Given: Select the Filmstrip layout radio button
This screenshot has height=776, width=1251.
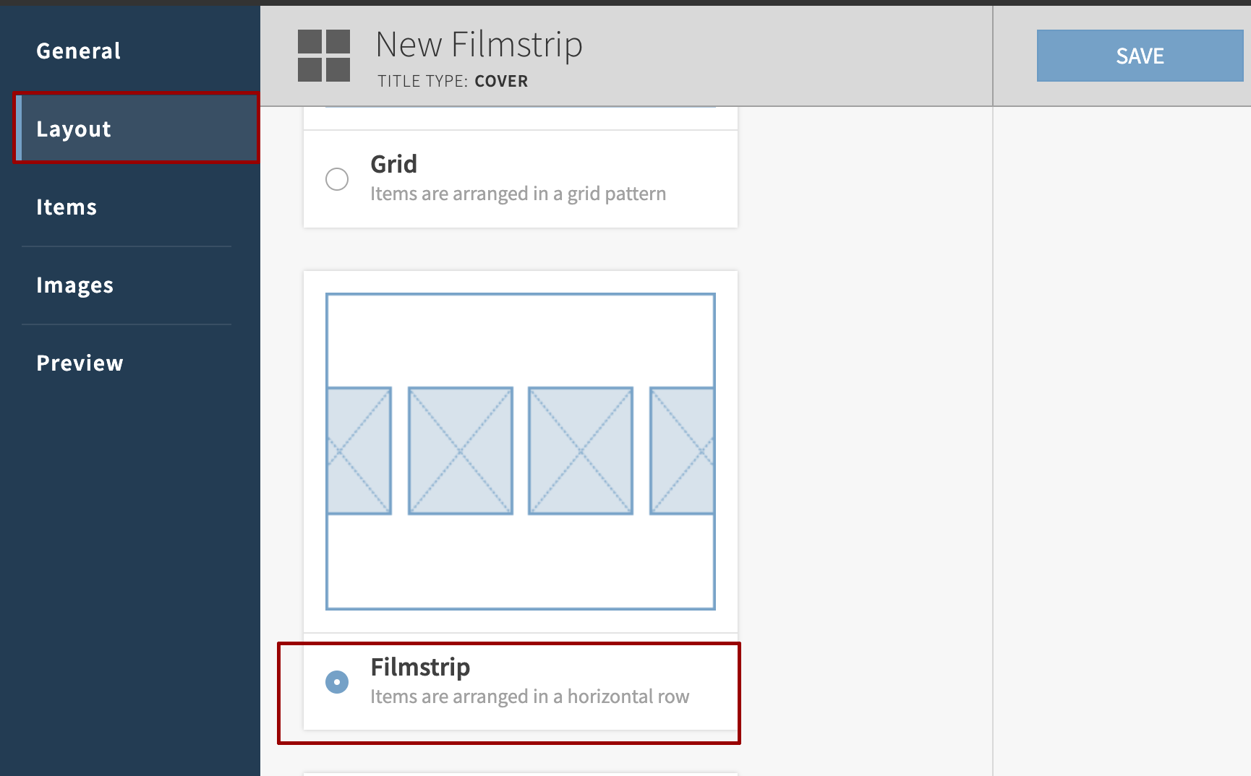Looking at the screenshot, I should click(337, 682).
